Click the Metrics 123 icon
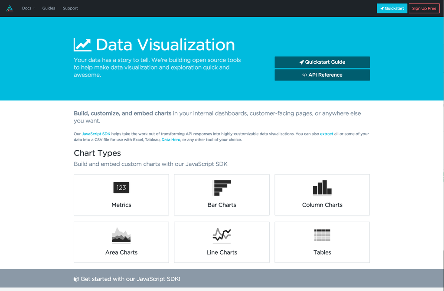444x291 pixels. [x=121, y=188]
